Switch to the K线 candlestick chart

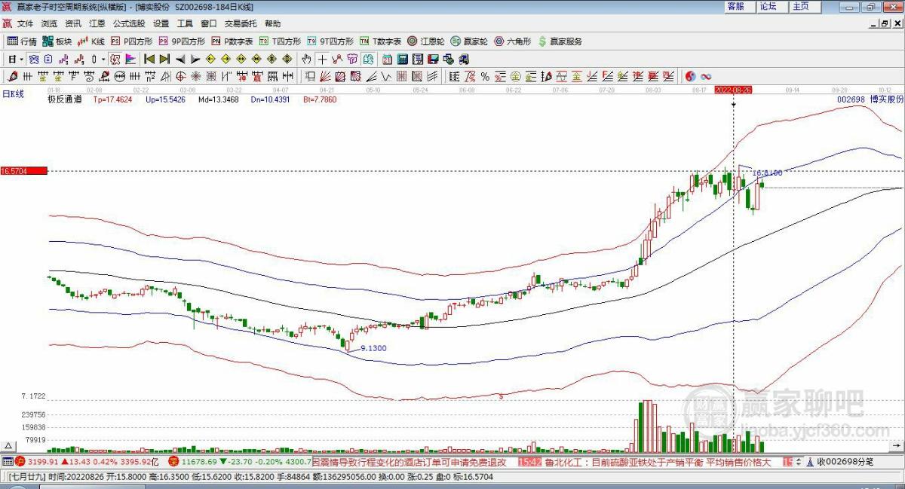91,41
